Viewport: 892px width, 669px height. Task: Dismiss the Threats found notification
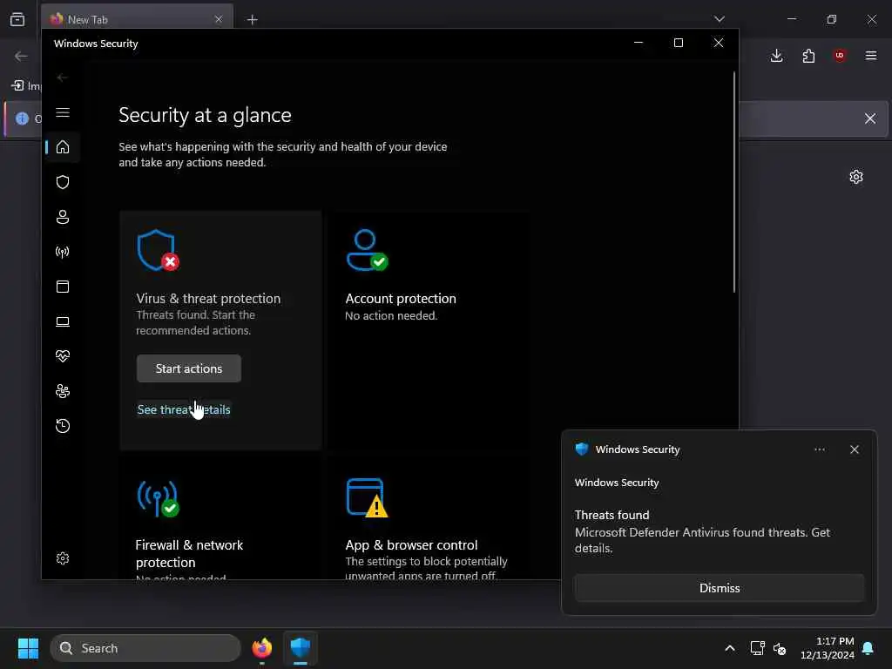pyautogui.click(x=720, y=588)
